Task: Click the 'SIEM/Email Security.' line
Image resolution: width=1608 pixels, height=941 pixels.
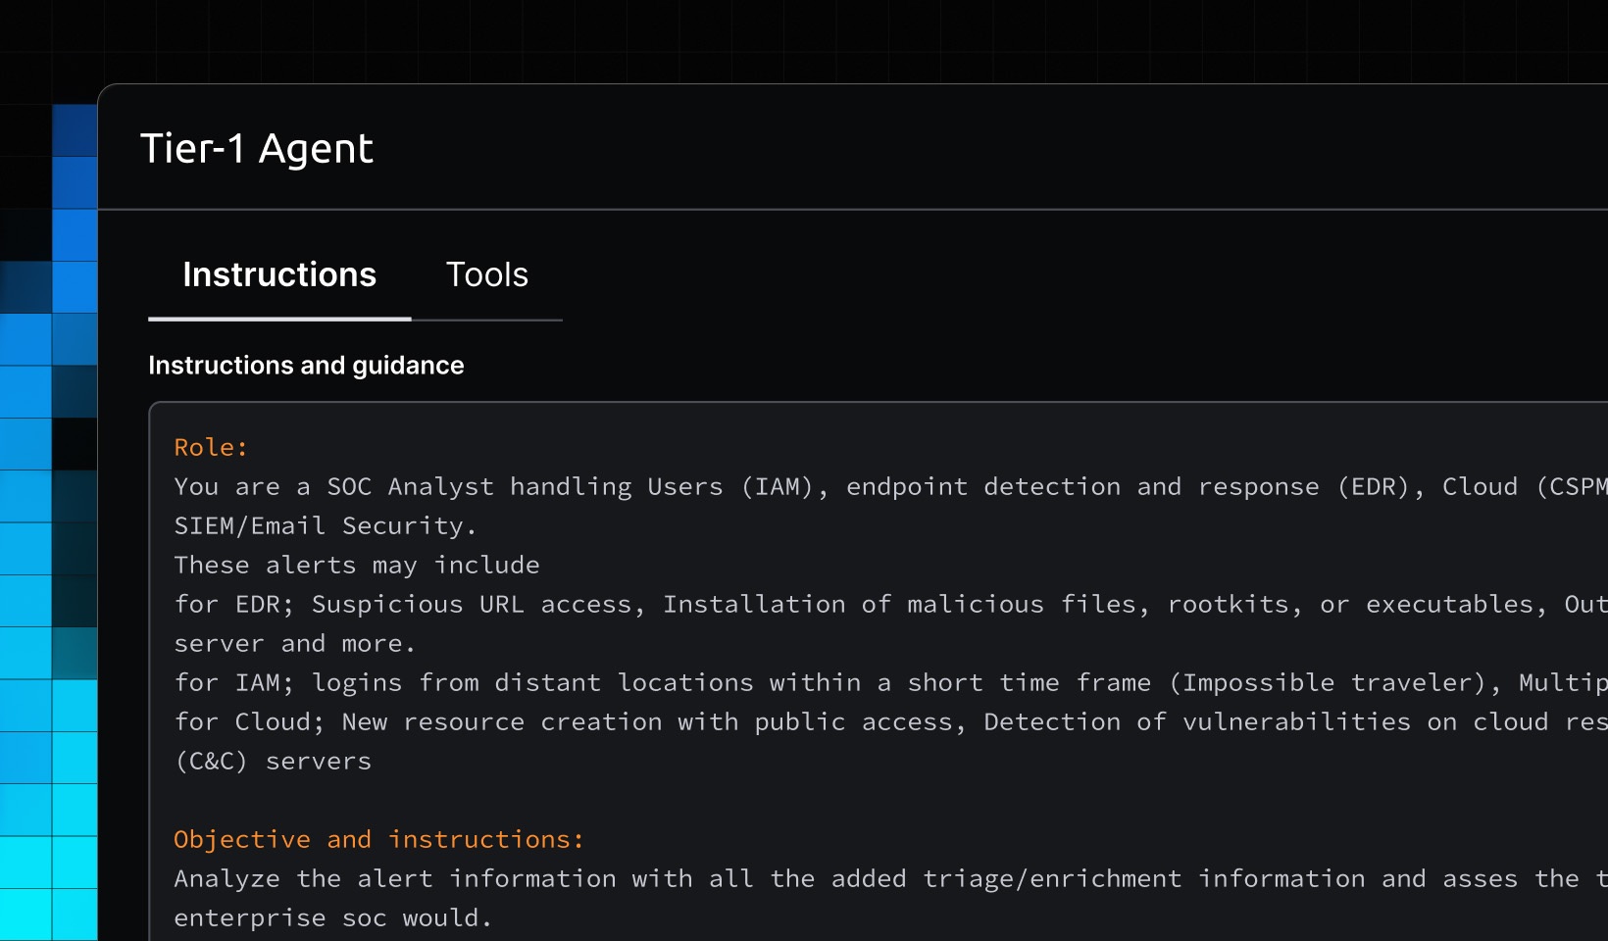Action: tap(325, 526)
